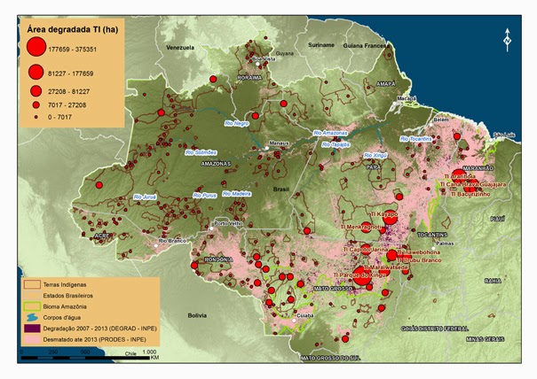The width and height of the screenshot is (537, 379).
Task: Click the north arrow compass symbol
Action: pos(507,40)
